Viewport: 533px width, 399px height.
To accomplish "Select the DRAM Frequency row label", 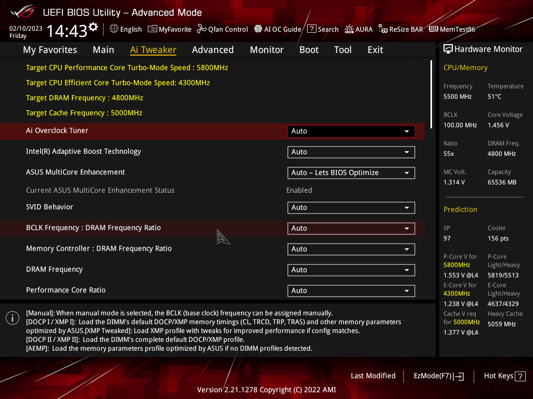I will point(54,270).
